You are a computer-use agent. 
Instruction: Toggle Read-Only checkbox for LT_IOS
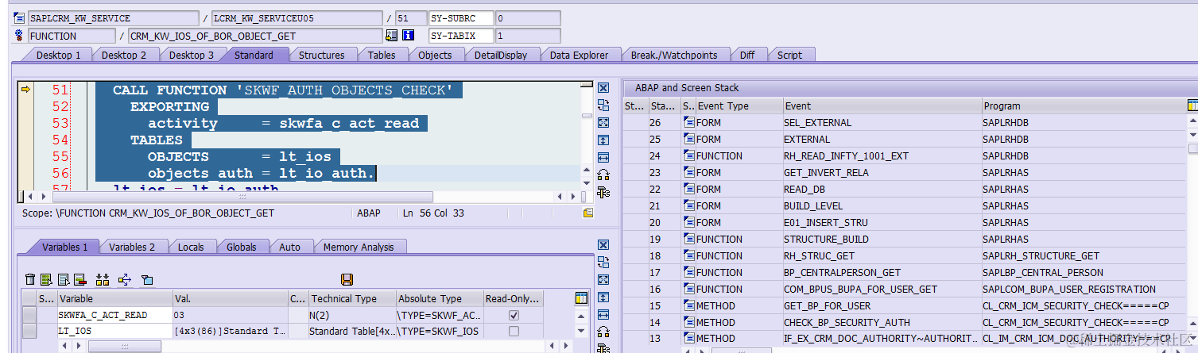[514, 331]
